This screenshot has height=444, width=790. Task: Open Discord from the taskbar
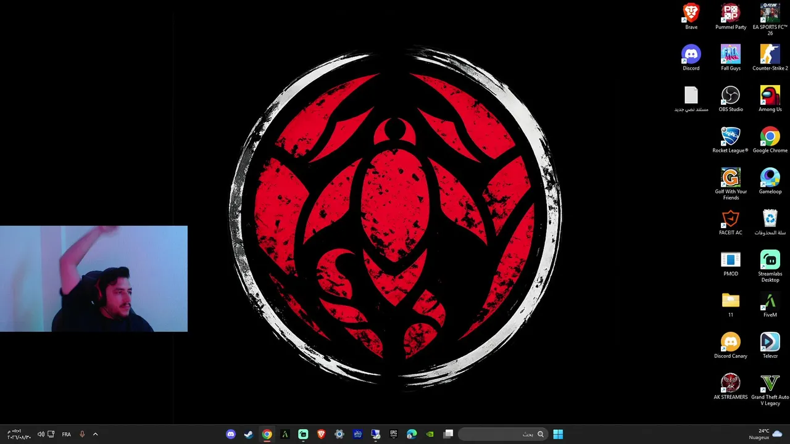pos(231,434)
